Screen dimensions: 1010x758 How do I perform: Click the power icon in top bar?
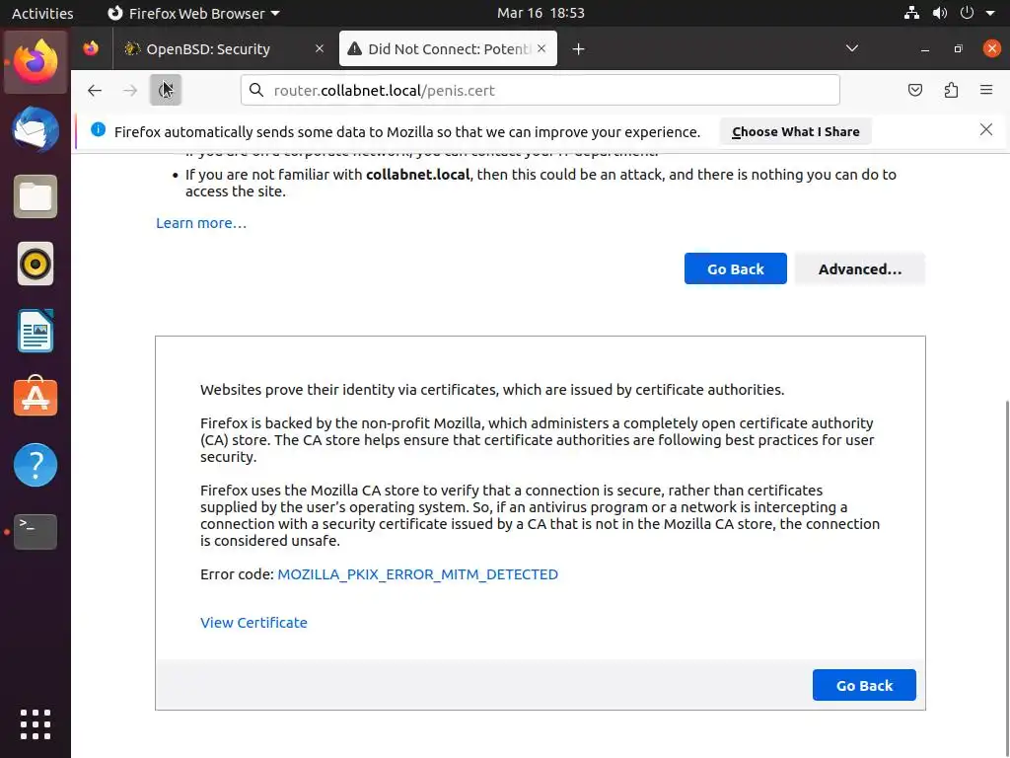coord(967,13)
